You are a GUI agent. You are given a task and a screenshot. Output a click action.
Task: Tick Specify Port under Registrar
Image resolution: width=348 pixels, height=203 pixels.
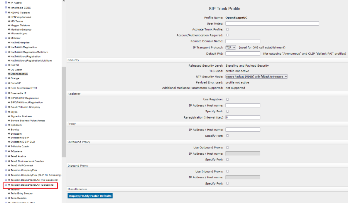tap(227, 111)
